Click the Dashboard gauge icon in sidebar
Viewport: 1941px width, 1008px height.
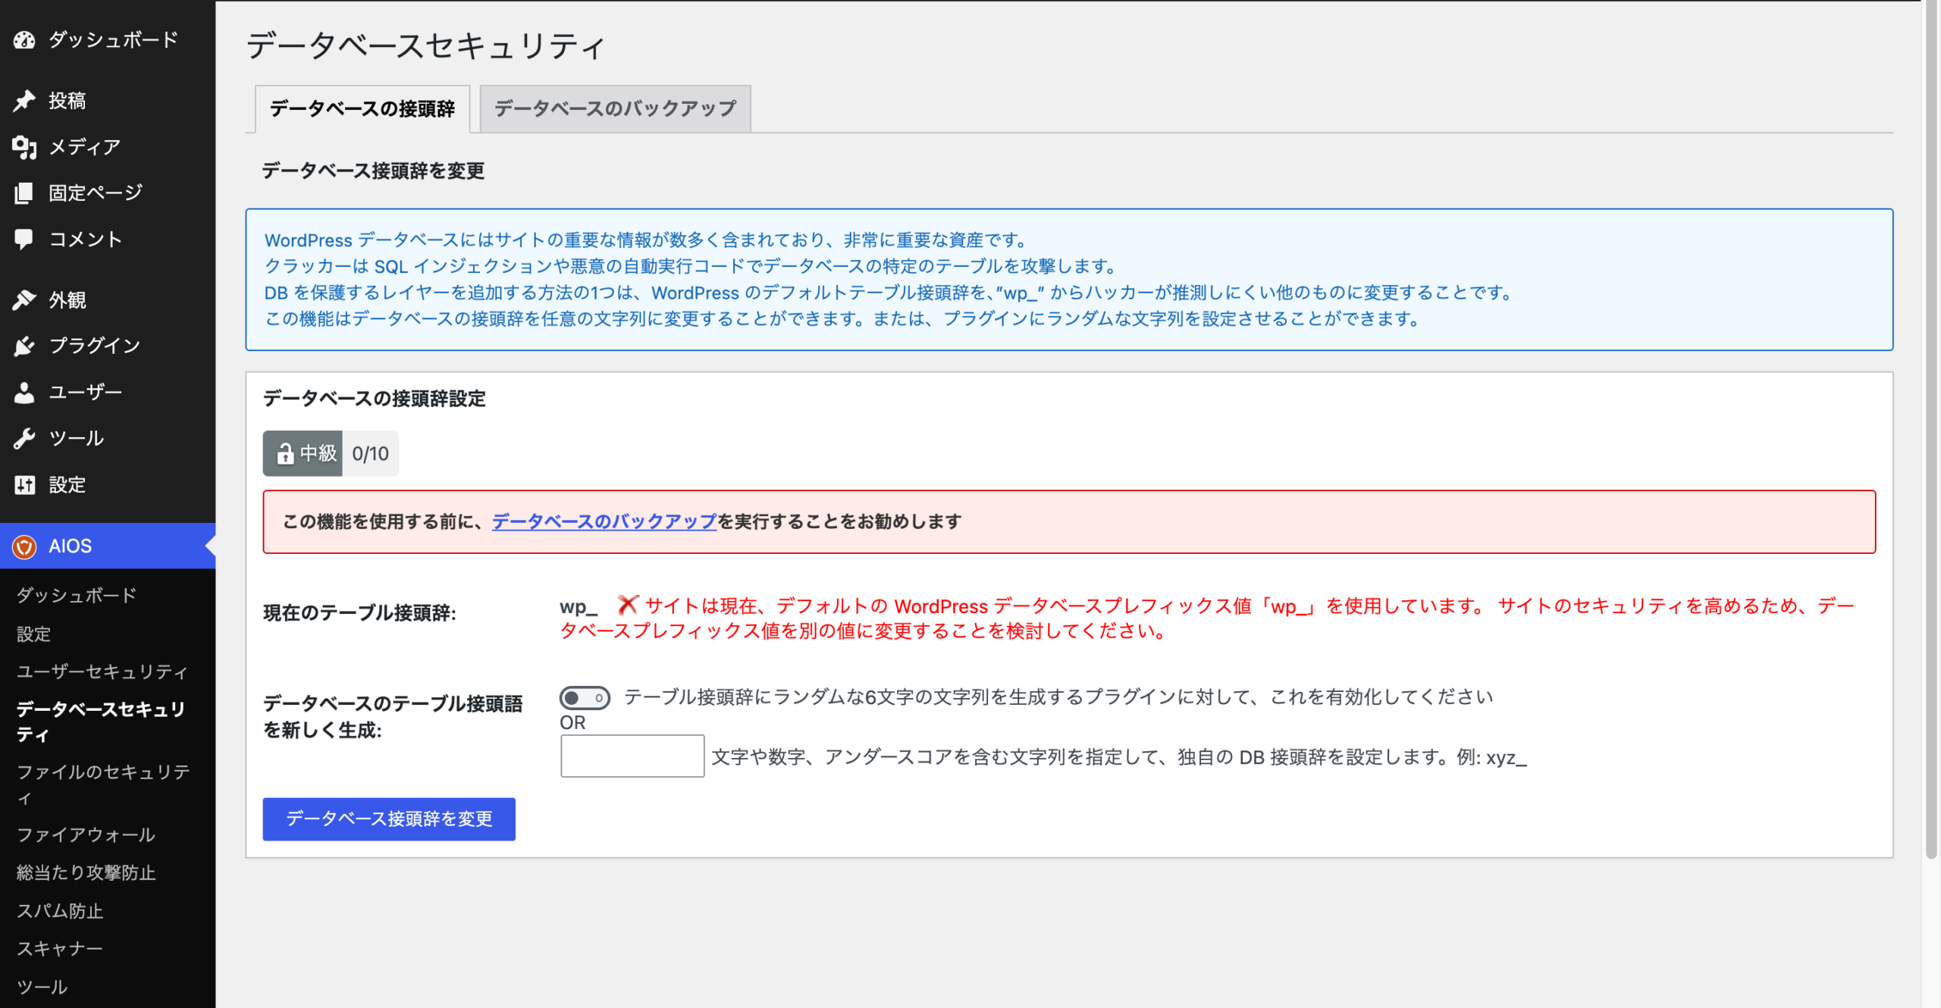click(x=24, y=39)
